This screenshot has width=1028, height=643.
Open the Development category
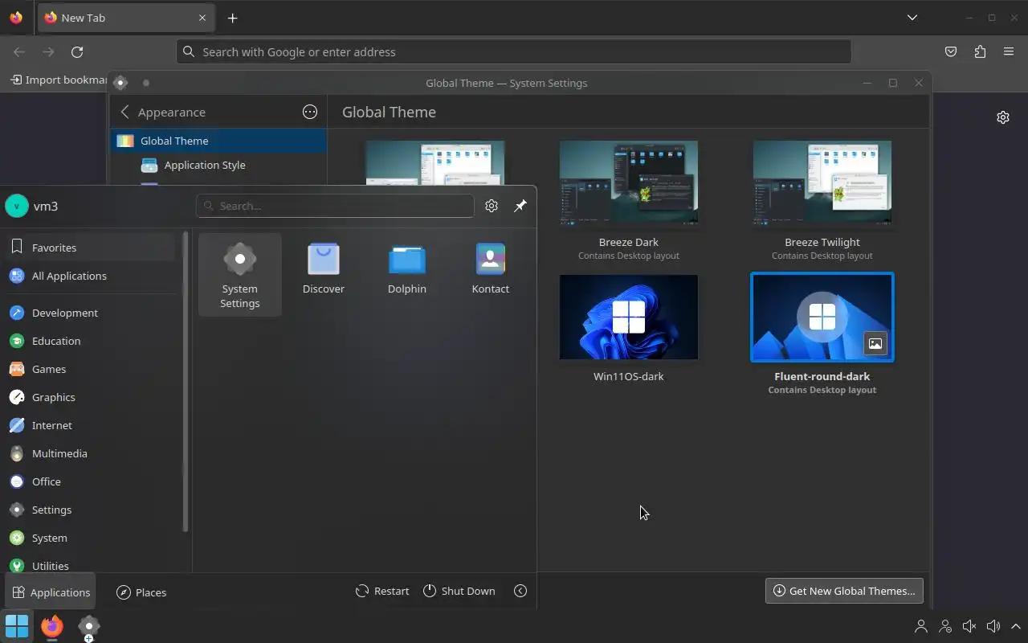pyautogui.click(x=90, y=313)
